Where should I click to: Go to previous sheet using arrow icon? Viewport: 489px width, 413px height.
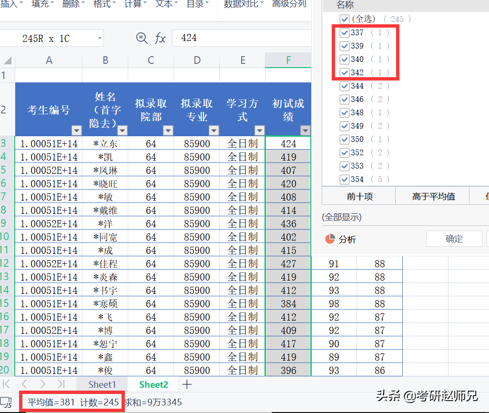tap(24, 384)
